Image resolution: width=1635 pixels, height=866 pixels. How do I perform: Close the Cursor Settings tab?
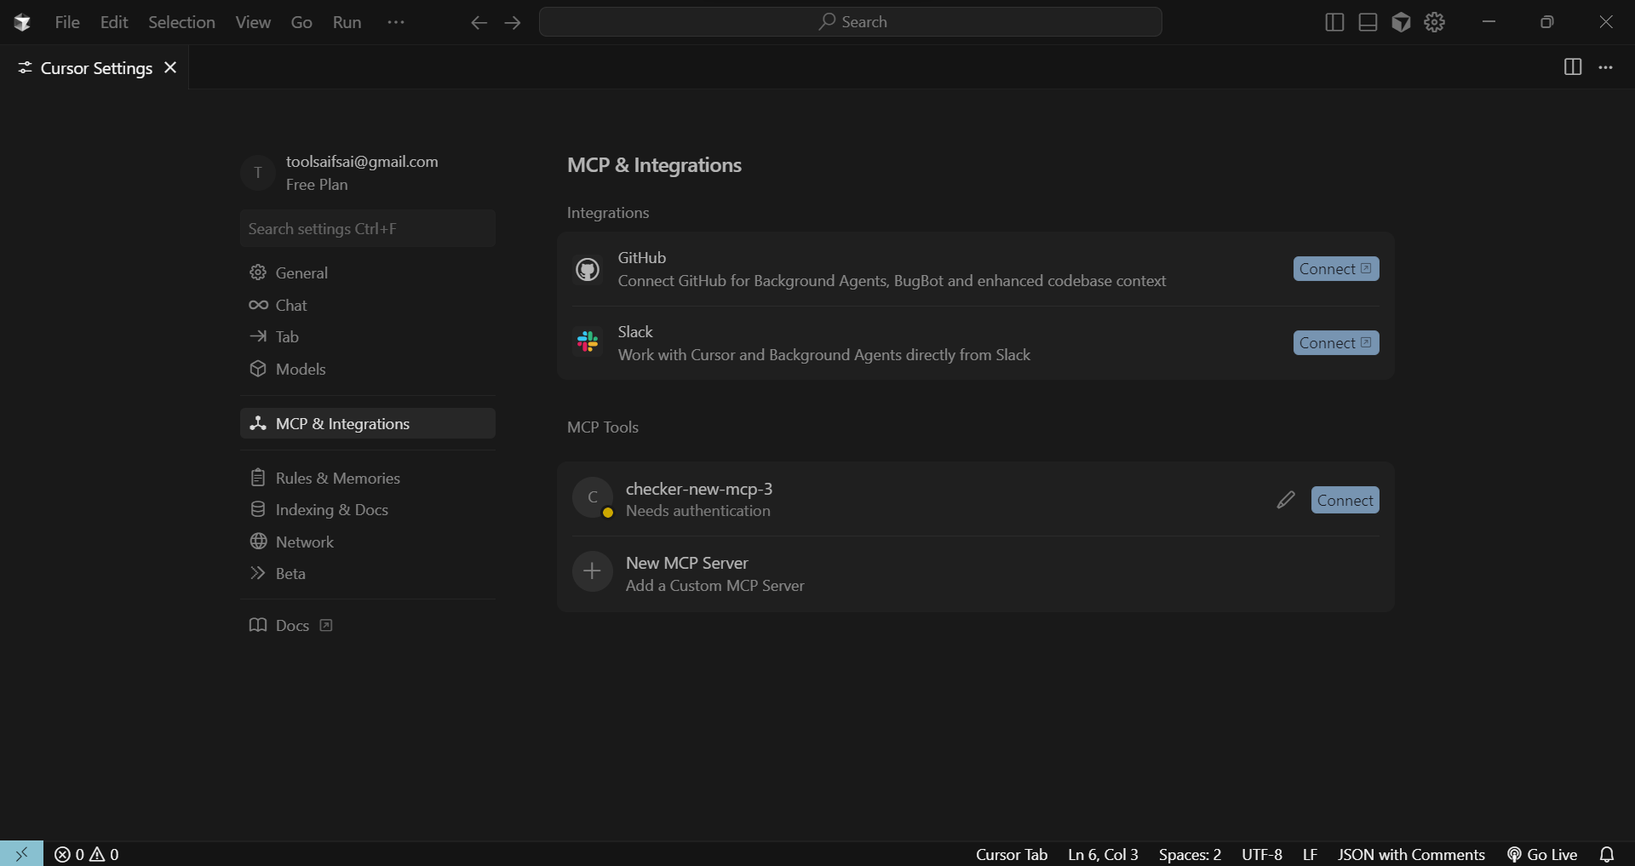pyautogui.click(x=170, y=67)
